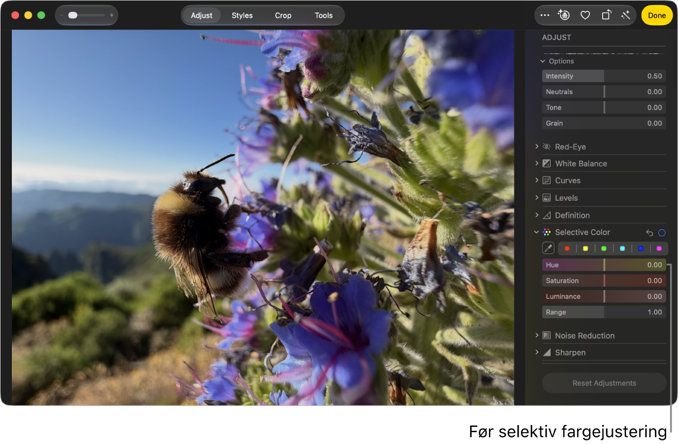Click the Hue slider
Screen dimensions: 678x444
(x=604, y=265)
